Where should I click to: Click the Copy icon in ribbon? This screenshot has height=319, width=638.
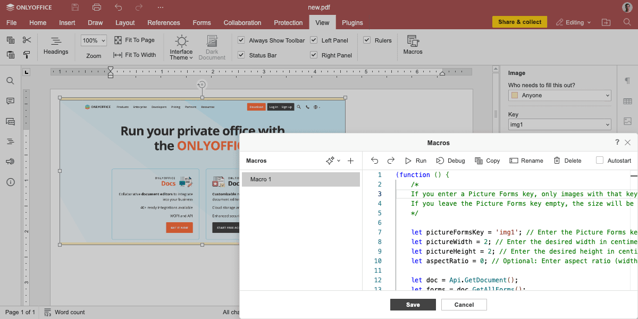[x=11, y=40]
